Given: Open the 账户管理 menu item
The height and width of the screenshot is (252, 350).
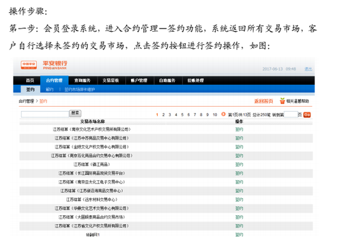Looking at the screenshot, I should point(139,81).
